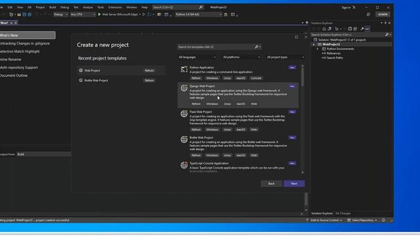Click the Show All Files icon in Solution Explorer
Screen dimensions: 420x236
click(355, 29)
